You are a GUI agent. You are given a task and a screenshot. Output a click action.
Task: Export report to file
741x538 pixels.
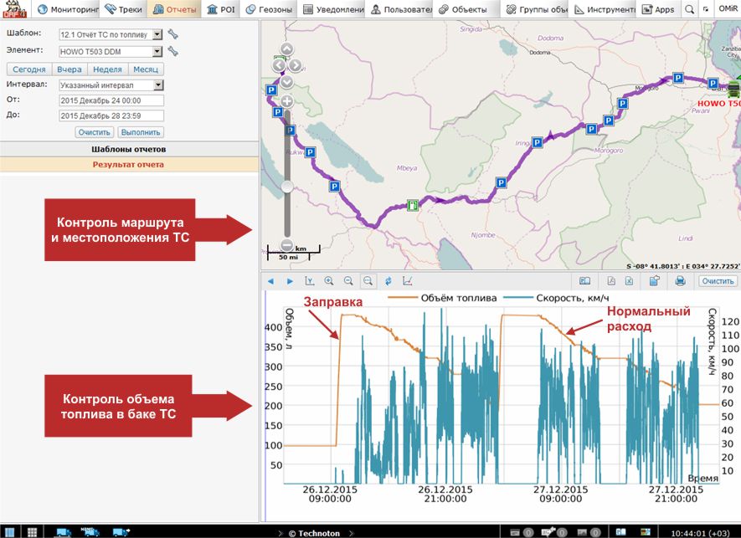click(x=655, y=281)
